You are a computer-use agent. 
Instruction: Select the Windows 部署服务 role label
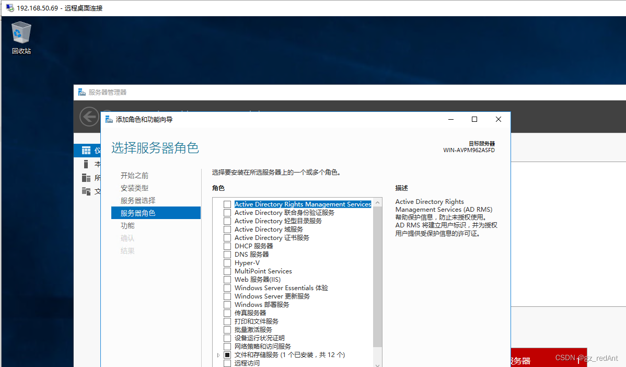262,305
